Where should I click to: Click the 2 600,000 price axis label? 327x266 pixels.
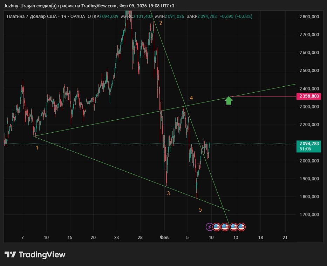pyautogui.click(x=309, y=53)
